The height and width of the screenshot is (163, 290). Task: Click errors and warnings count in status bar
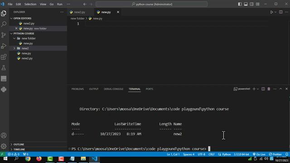[14, 154]
